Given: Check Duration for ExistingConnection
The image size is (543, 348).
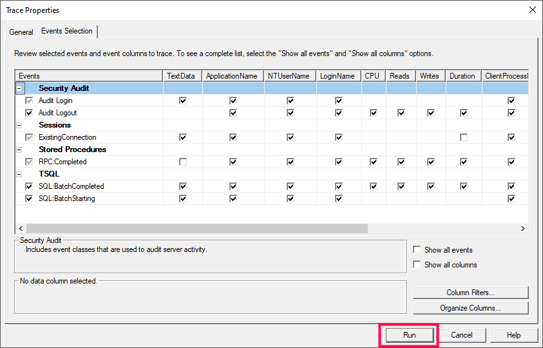Looking at the screenshot, I should tap(464, 137).
